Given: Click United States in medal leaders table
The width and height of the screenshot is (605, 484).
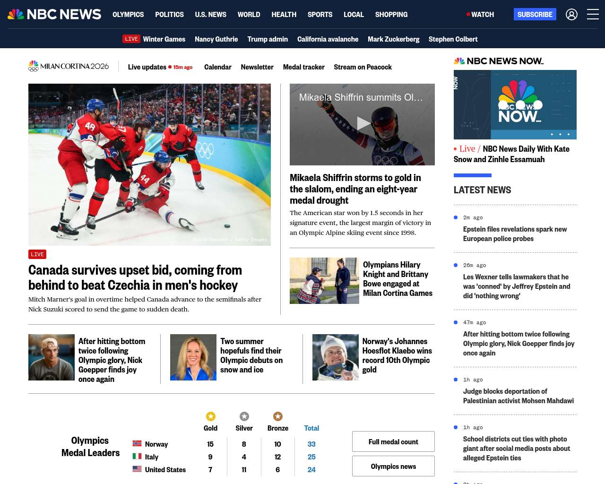Looking at the screenshot, I should click(x=165, y=470).
